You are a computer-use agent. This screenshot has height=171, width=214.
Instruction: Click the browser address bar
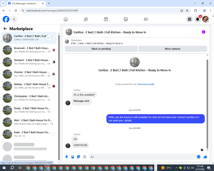pyautogui.click(x=100, y=11)
